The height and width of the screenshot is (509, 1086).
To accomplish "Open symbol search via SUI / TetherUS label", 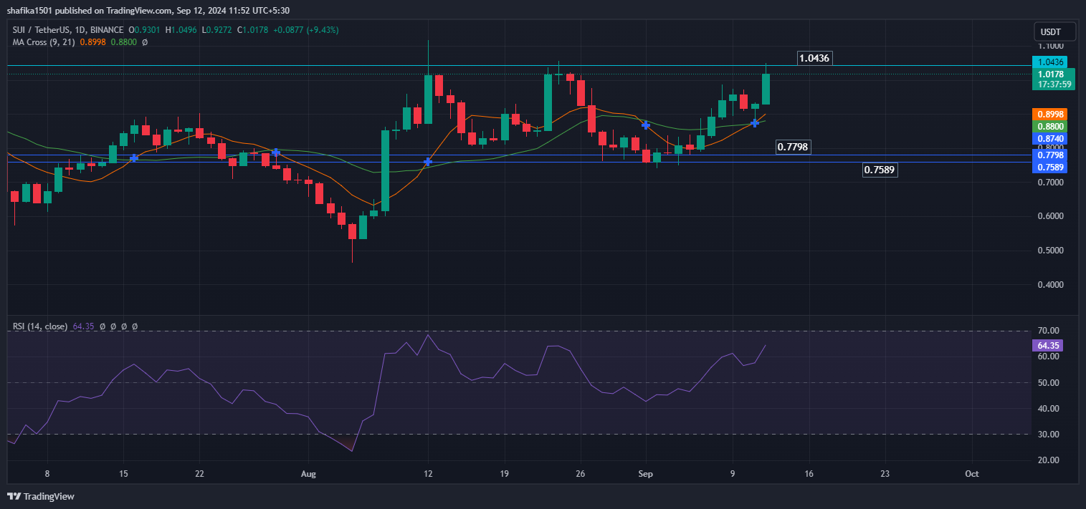I will 43,29.
